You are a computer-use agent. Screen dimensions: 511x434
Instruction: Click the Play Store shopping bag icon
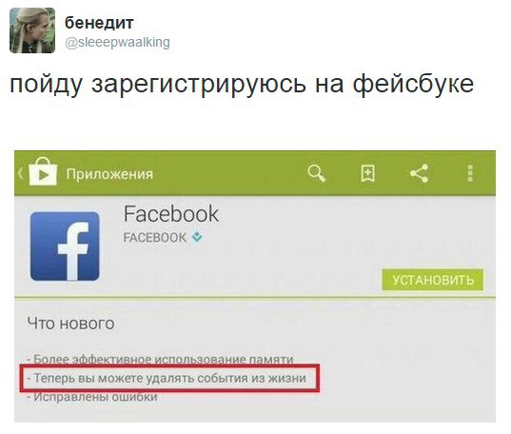(43, 172)
